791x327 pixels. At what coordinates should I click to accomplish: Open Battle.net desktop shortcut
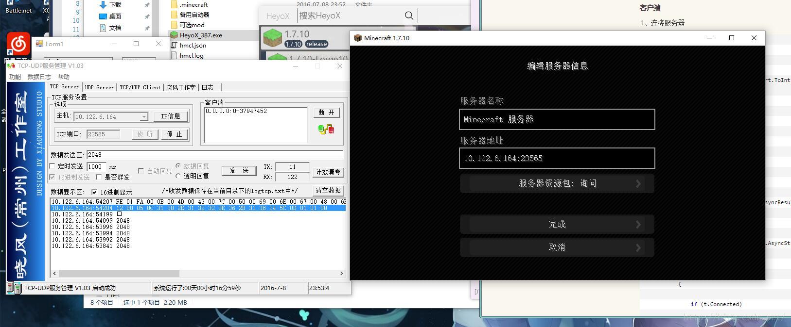(18, 7)
